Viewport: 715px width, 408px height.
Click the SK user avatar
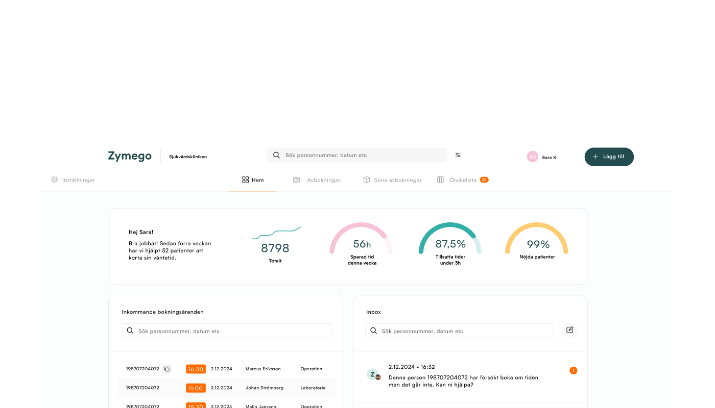coord(533,157)
